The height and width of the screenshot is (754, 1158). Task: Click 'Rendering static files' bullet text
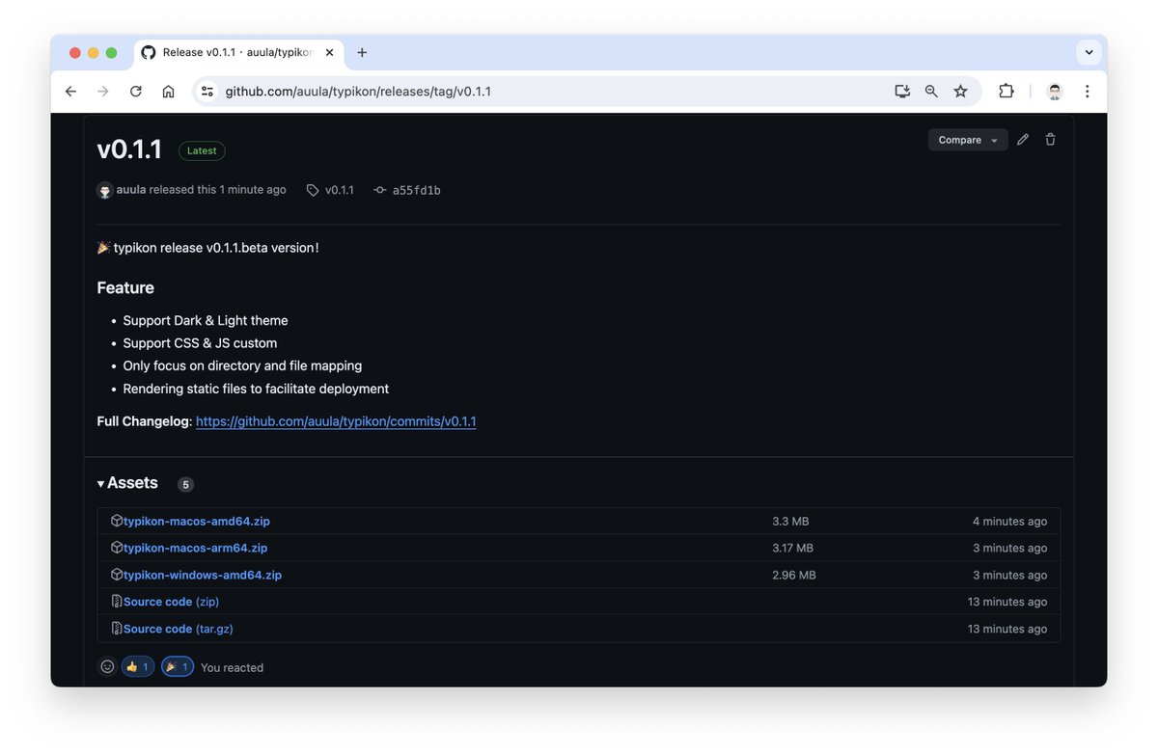click(x=256, y=389)
